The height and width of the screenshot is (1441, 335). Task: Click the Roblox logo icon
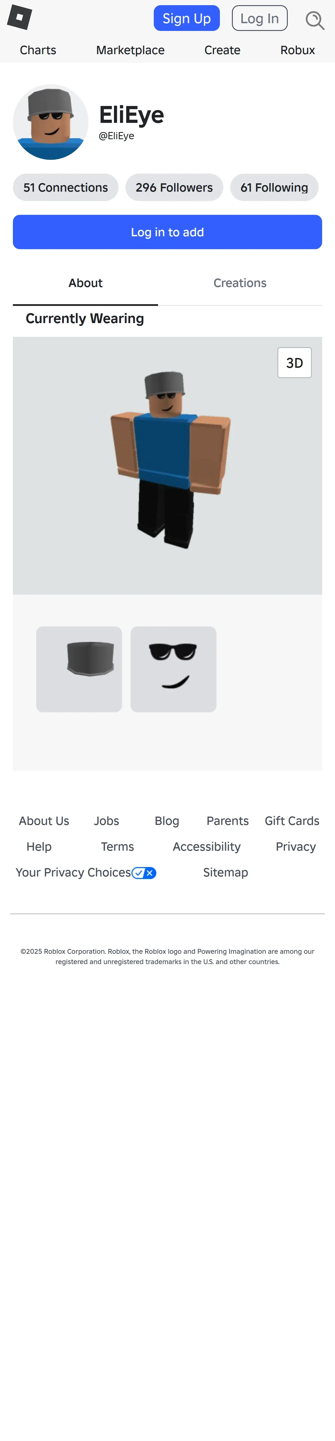[19, 17]
